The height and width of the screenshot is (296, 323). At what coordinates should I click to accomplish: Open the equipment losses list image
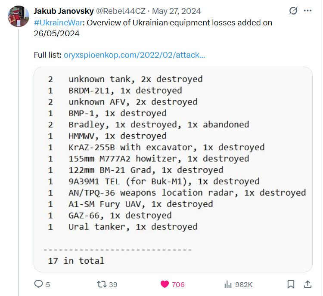point(173,170)
